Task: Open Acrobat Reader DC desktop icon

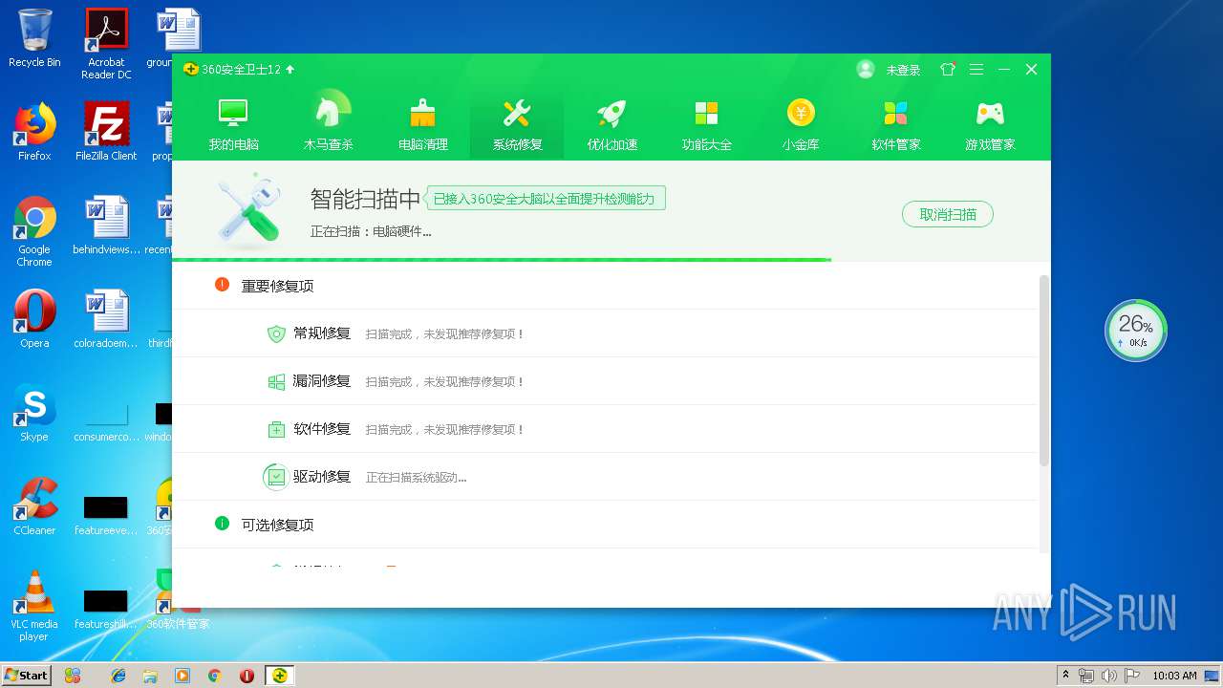Action: 106,44
